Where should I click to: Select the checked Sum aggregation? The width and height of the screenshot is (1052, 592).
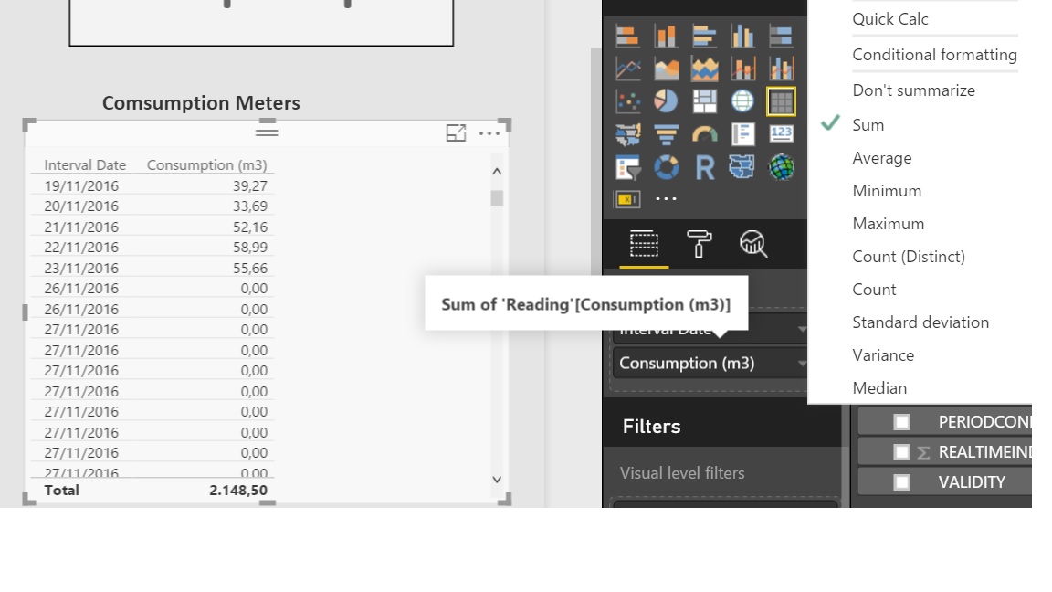[x=868, y=125]
